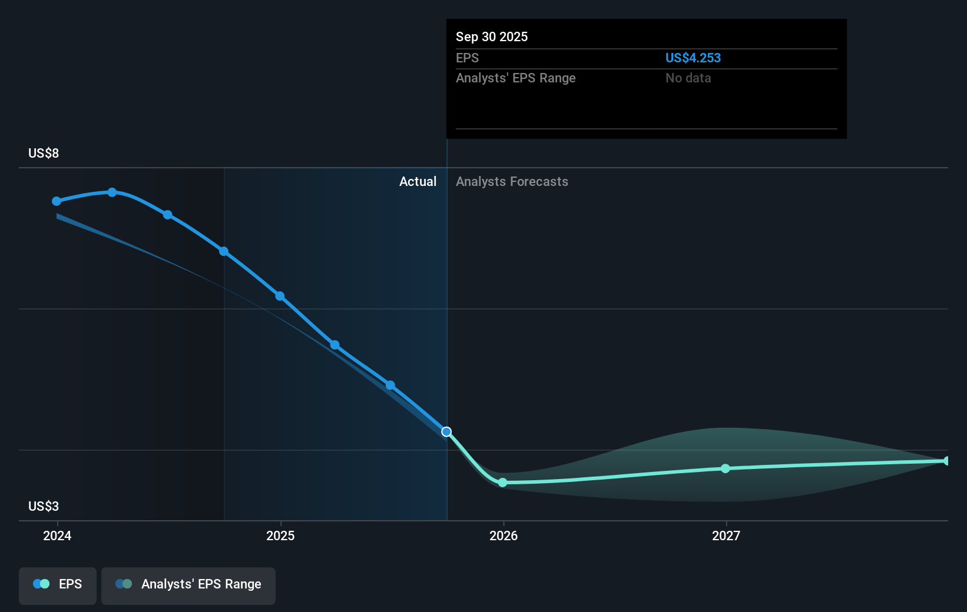Image resolution: width=967 pixels, height=612 pixels.
Task: Click the 2025 x-axis label
Action: click(280, 535)
